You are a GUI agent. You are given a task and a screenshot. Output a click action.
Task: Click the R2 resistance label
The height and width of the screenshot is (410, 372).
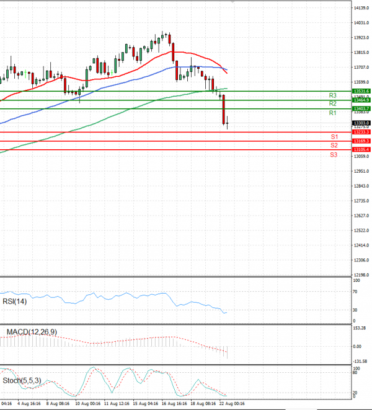point(332,103)
